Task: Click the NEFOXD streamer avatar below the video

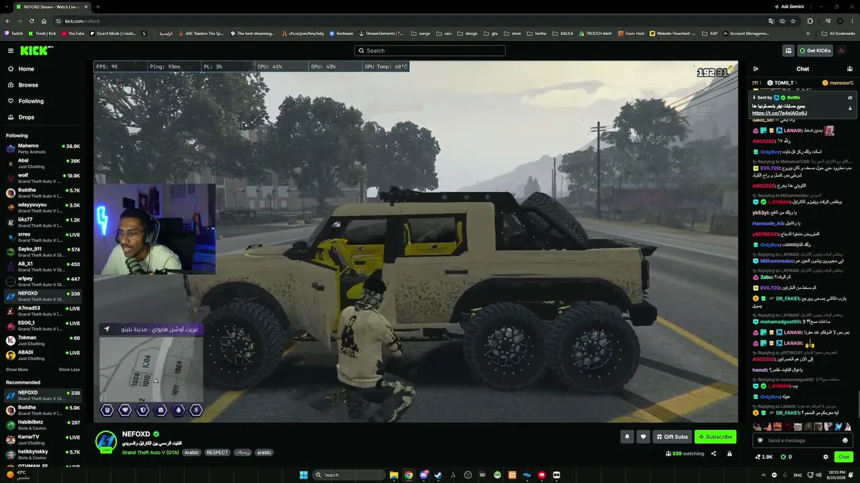Action: point(106,441)
